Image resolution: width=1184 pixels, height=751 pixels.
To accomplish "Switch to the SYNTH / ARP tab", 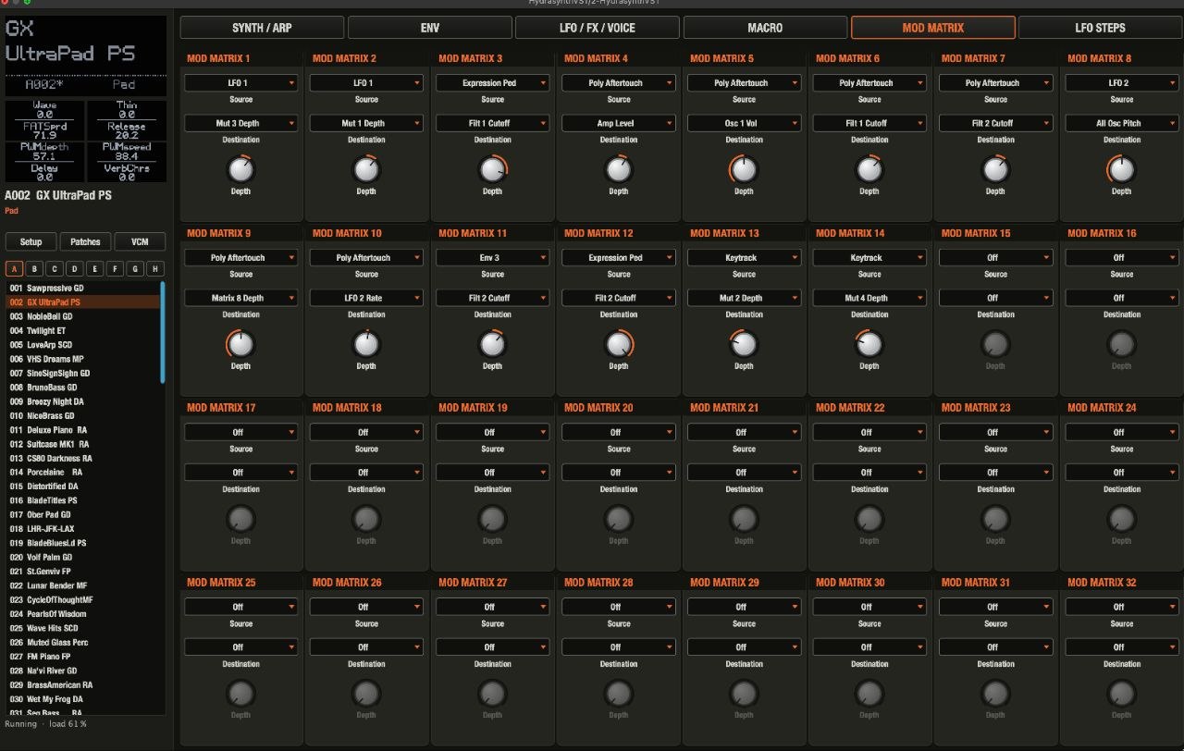I will click(x=262, y=28).
